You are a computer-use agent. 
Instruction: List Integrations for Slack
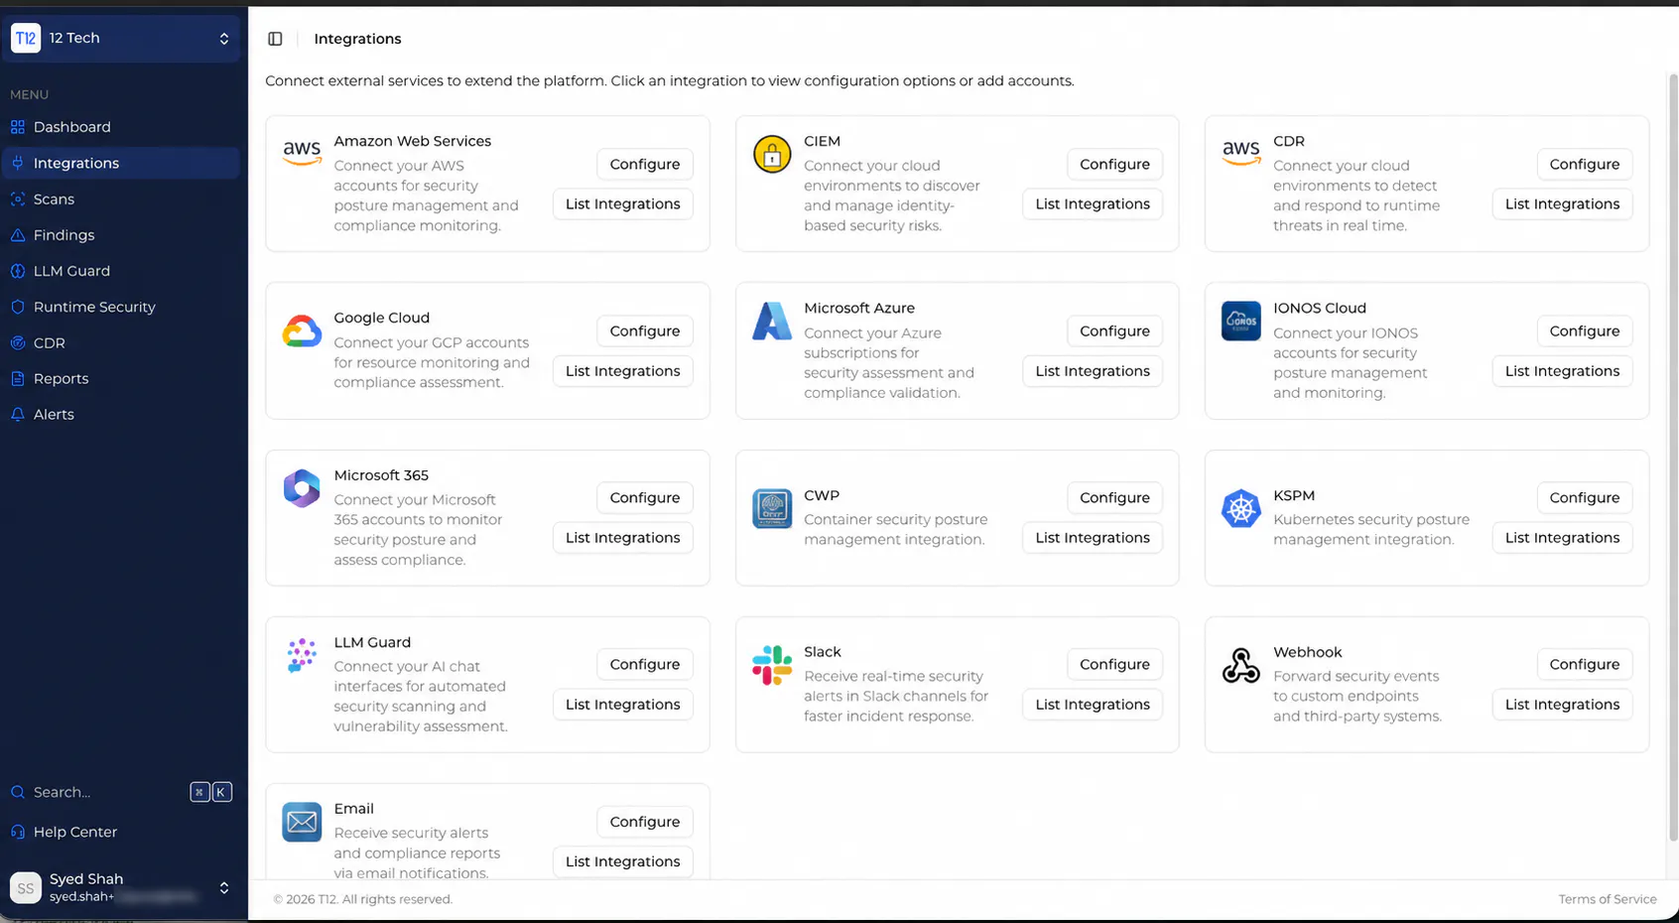tap(1093, 705)
